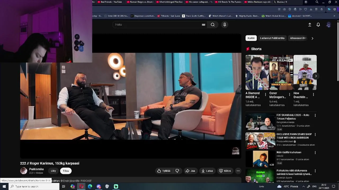Open the Pakkismike channel name link
This screenshot has width=339, height=190.
[37, 169]
